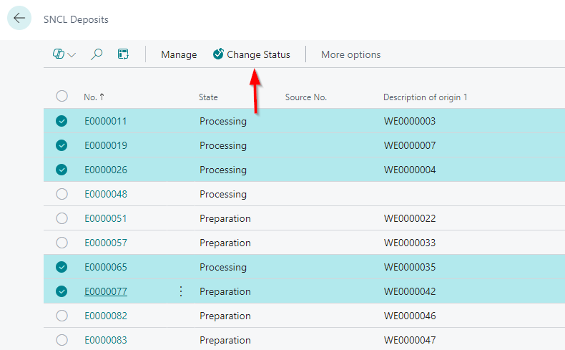
Task: Click the WE0000046 description cell
Action: coord(410,316)
